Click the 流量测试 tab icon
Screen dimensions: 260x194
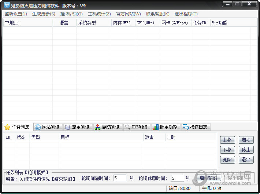point(67,127)
